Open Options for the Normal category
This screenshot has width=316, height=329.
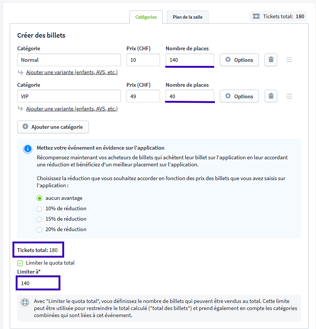coord(239,60)
